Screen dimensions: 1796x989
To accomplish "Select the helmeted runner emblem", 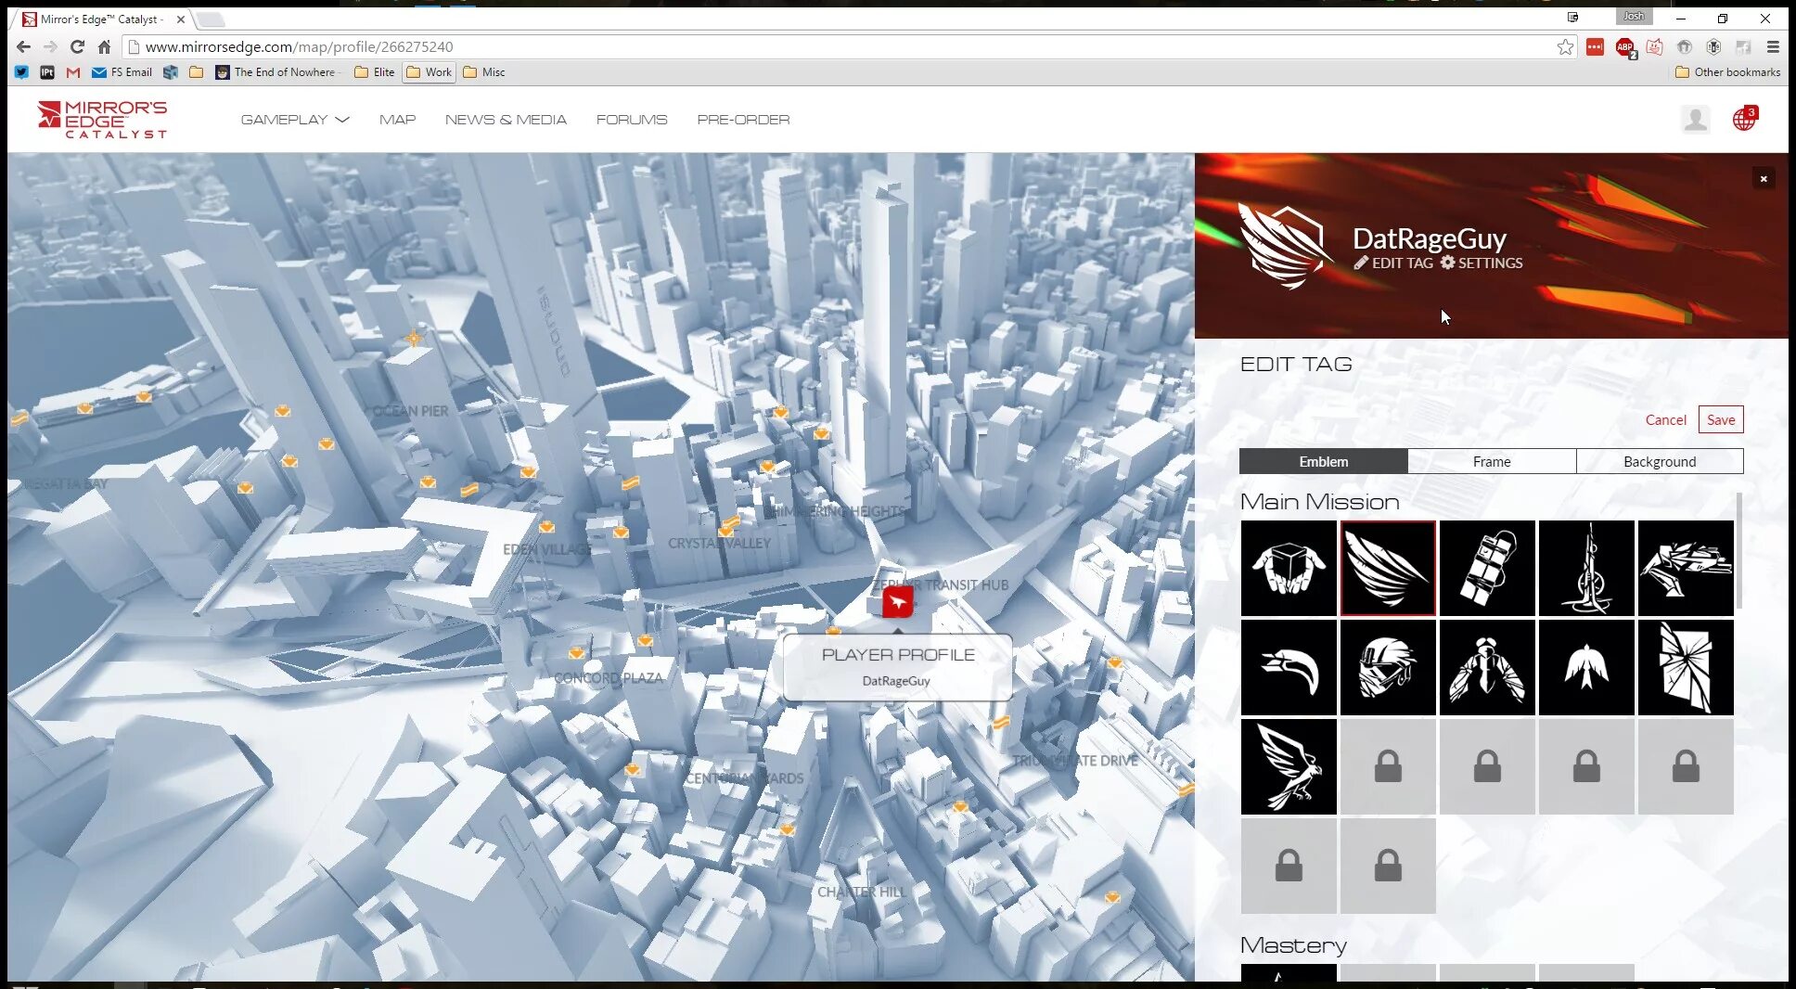I will click(x=1388, y=668).
